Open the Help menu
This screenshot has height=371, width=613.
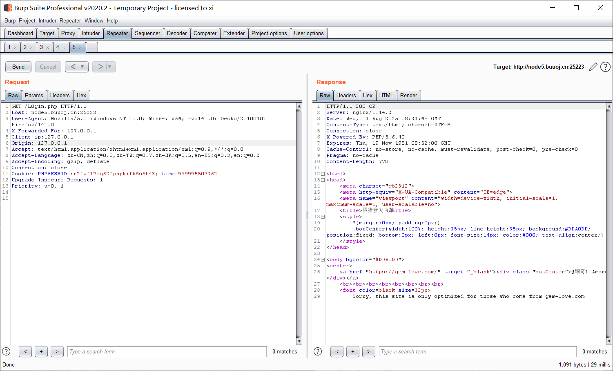pyautogui.click(x=112, y=20)
